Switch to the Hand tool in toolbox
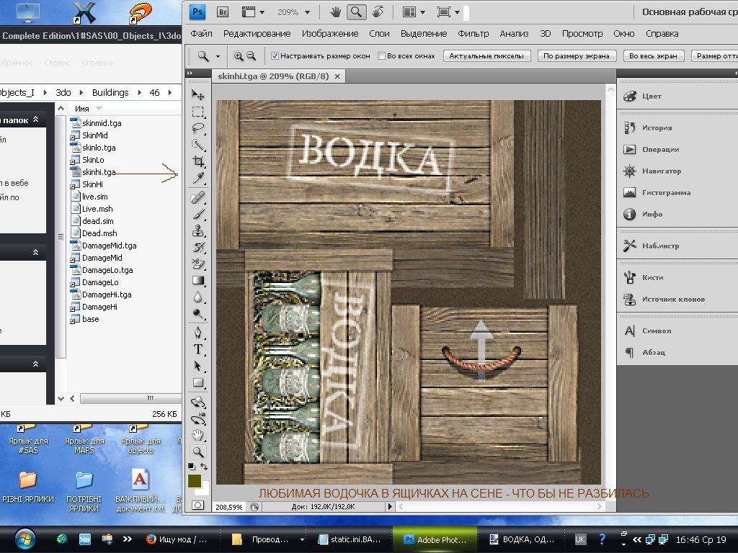The height and width of the screenshot is (553, 738). [198, 435]
